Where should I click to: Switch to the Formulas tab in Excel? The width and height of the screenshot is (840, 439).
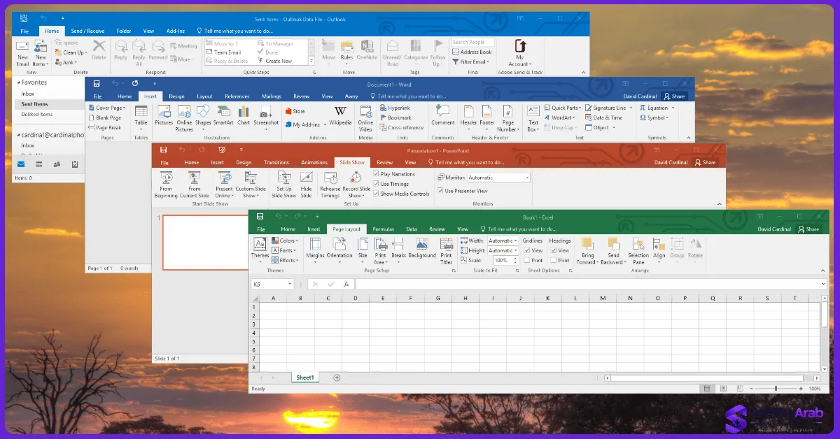pyautogui.click(x=383, y=229)
